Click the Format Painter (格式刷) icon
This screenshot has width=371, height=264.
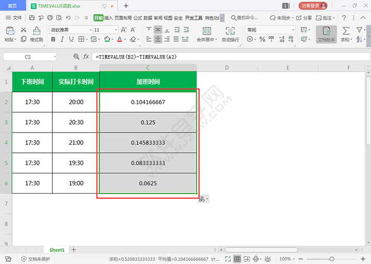pyautogui.click(x=36, y=33)
